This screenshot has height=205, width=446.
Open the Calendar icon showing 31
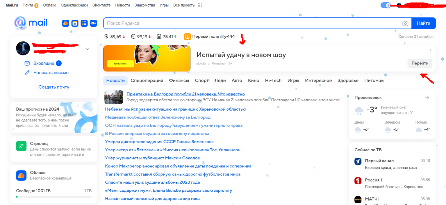coord(75,23)
